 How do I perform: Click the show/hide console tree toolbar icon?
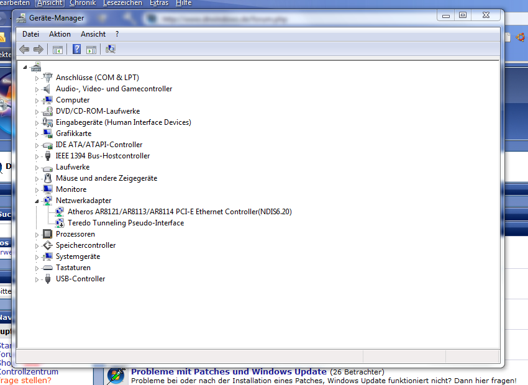pyautogui.click(x=58, y=50)
